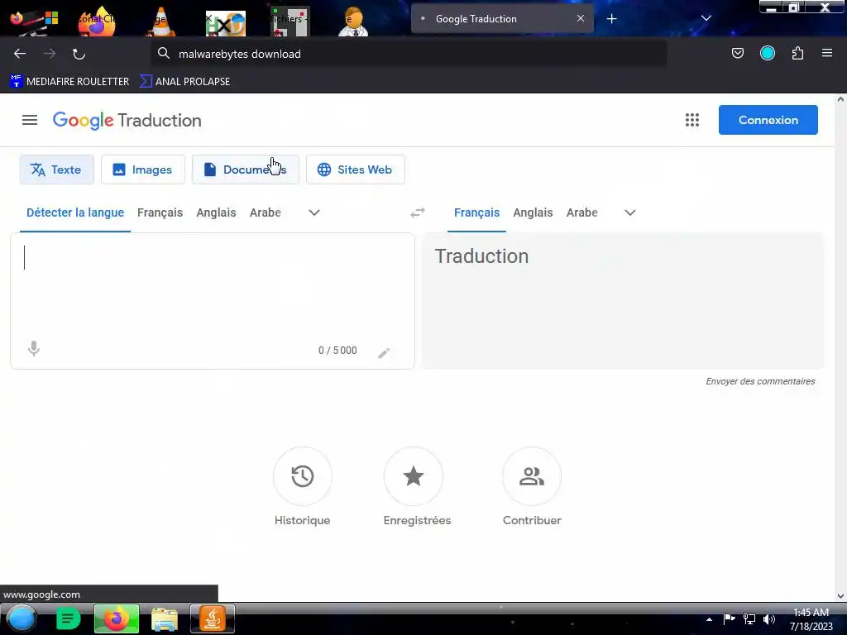Open MEDIAFIRE ROULETTER bookmark
847x635 pixels.
click(x=69, y=82)
